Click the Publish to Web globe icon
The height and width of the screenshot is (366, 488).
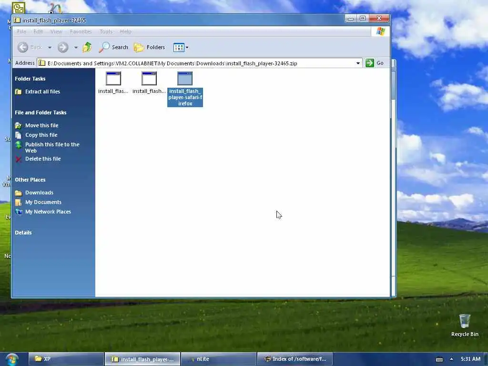[x=19, y=145]
